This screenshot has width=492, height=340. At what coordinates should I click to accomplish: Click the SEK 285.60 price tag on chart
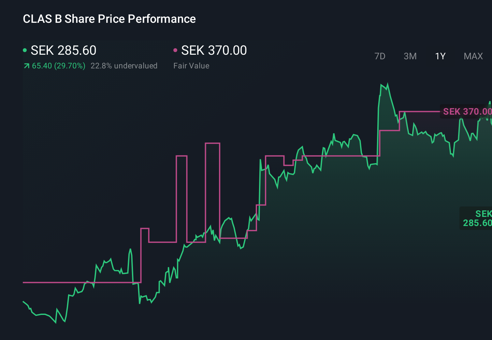[477, 218]
